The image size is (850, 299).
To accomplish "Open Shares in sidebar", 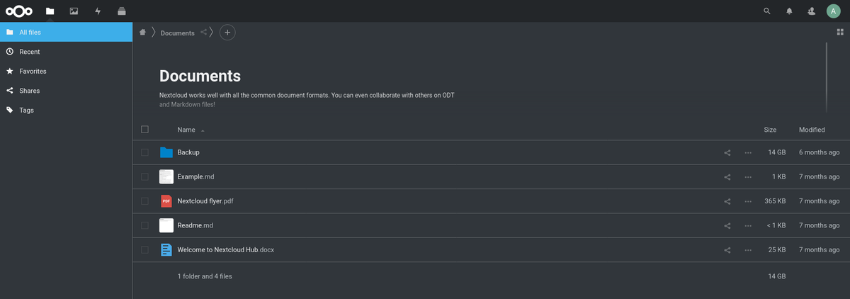I will (66, 91).
